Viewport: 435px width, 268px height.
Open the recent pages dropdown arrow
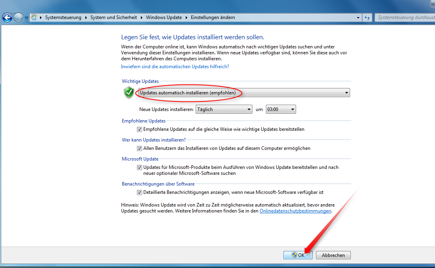(26, 18)
